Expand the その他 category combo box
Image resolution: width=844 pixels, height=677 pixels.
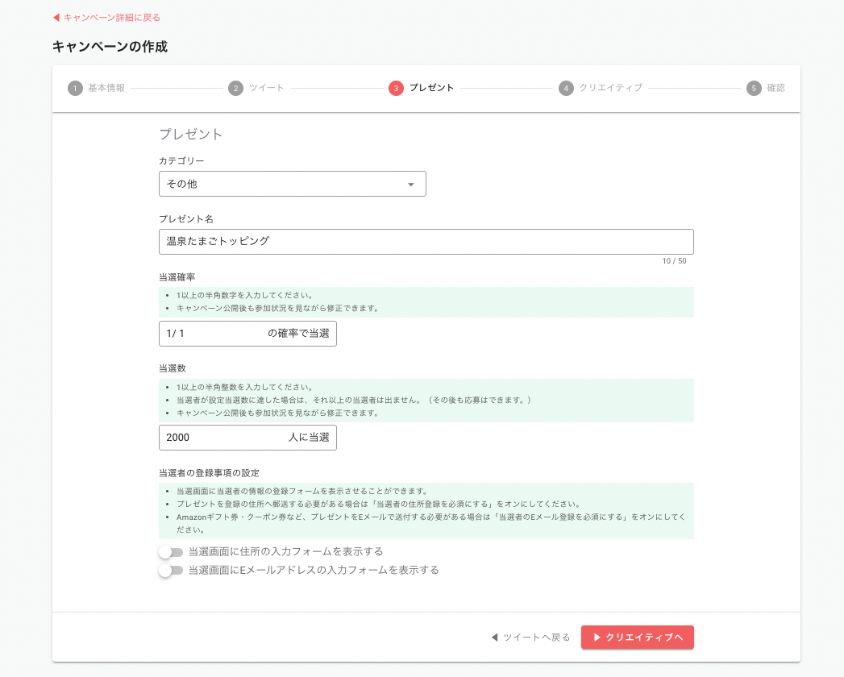(x=292, y=184)
